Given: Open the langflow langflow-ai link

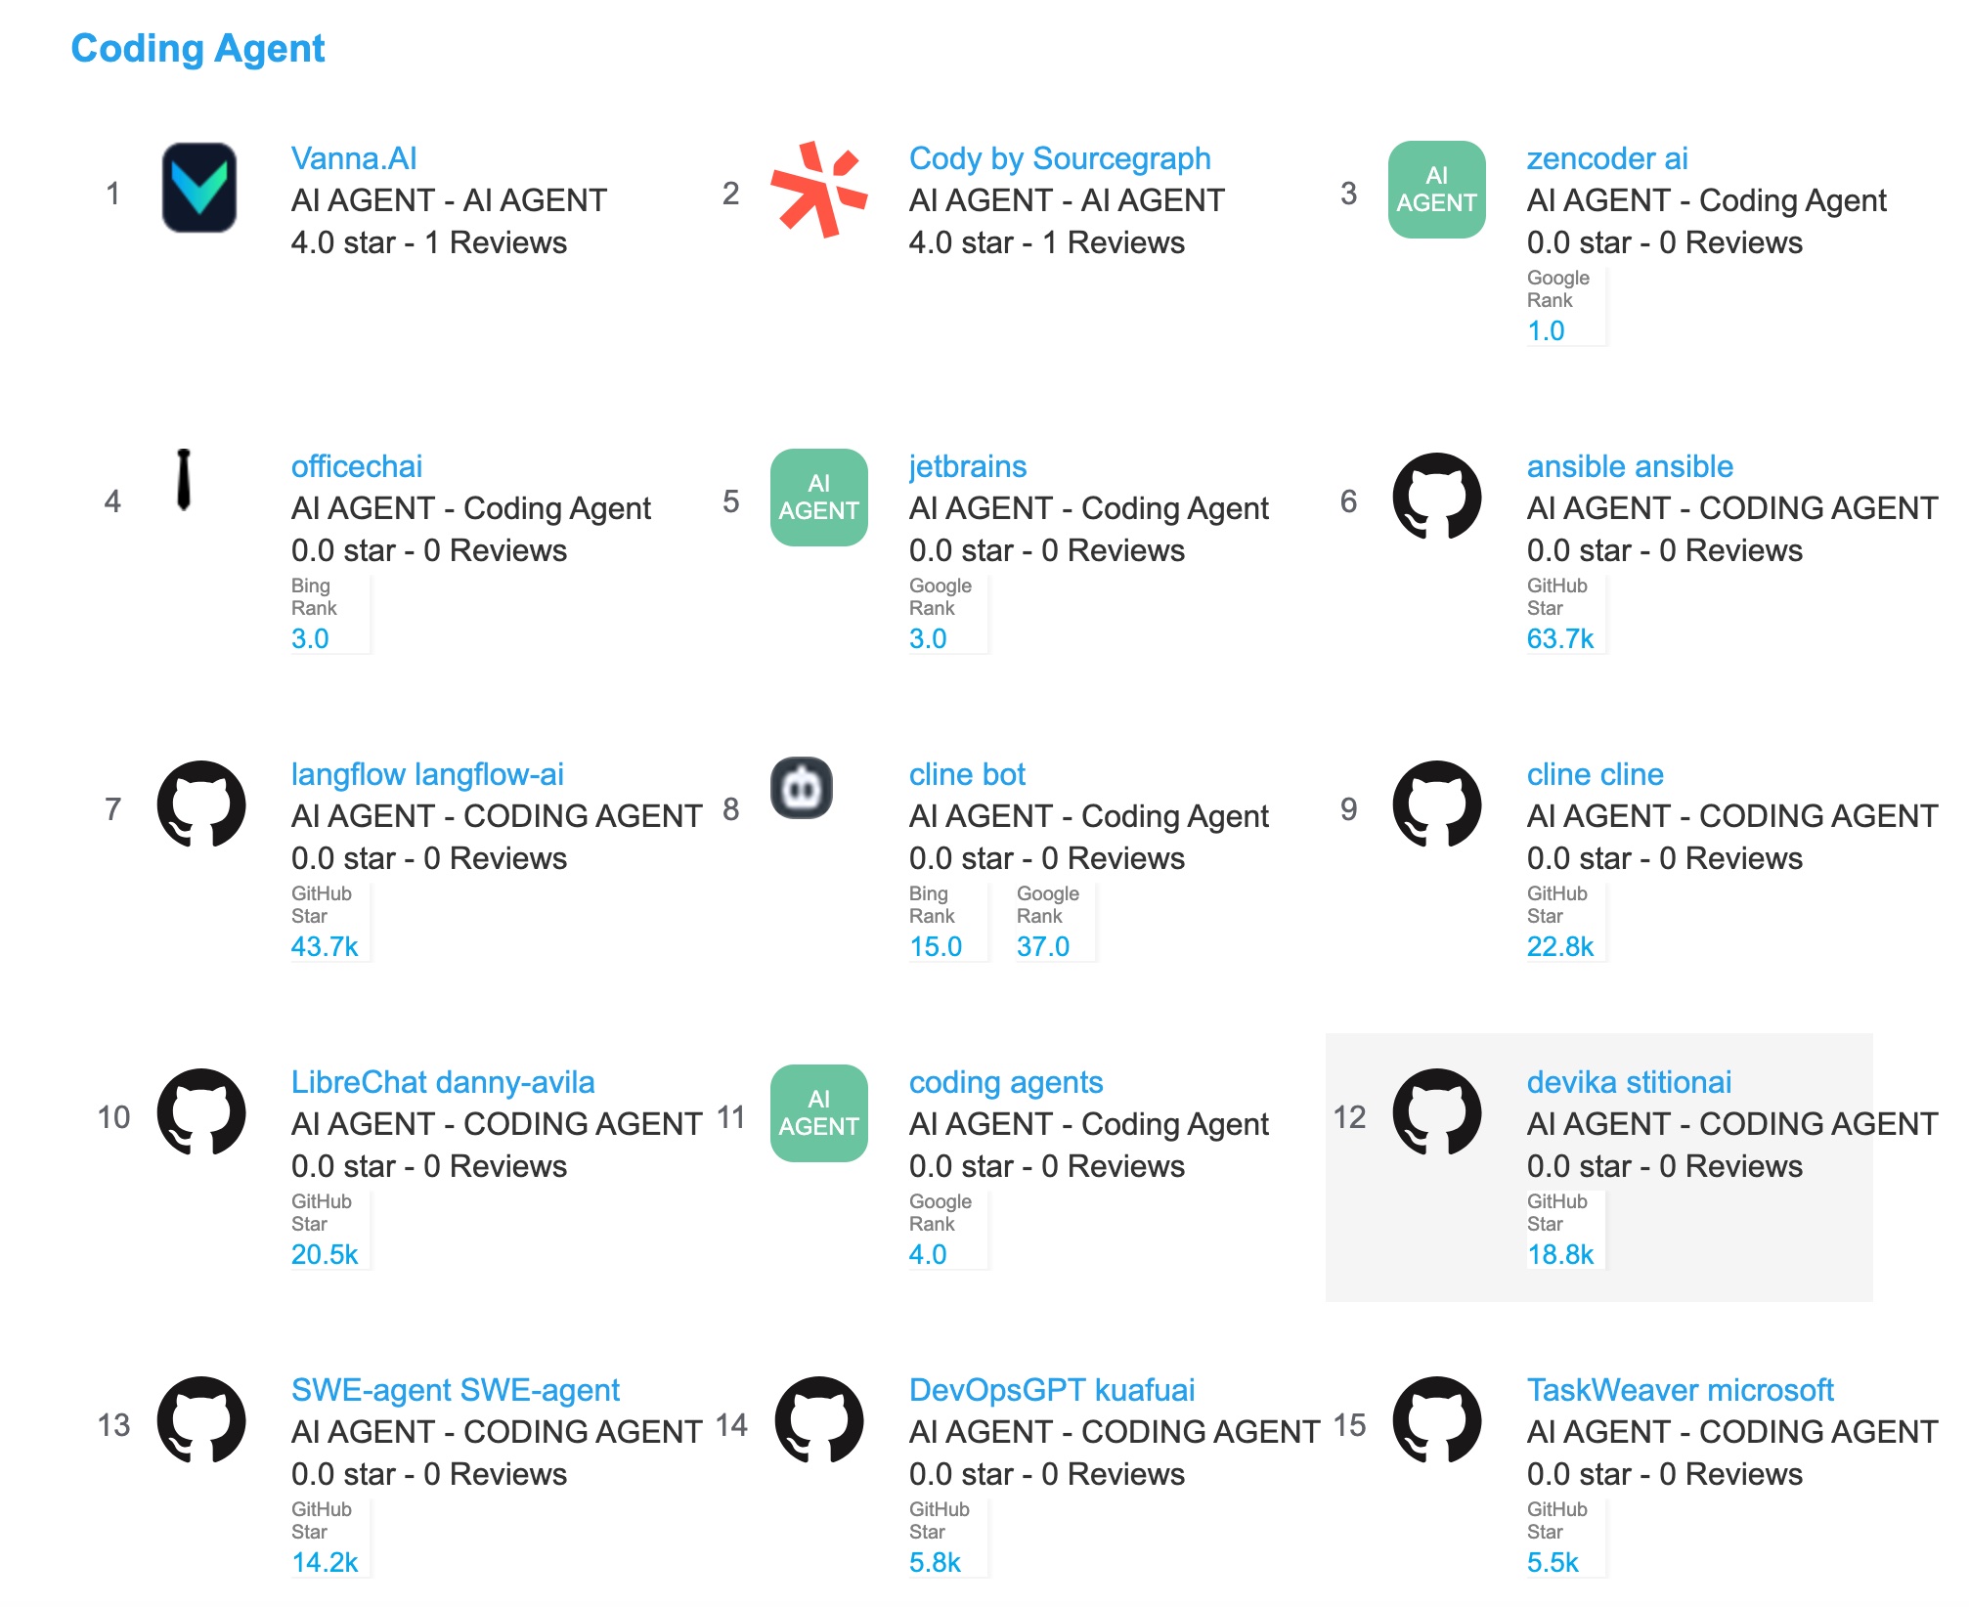Looking at the screenshot, I should coord(427,774).
